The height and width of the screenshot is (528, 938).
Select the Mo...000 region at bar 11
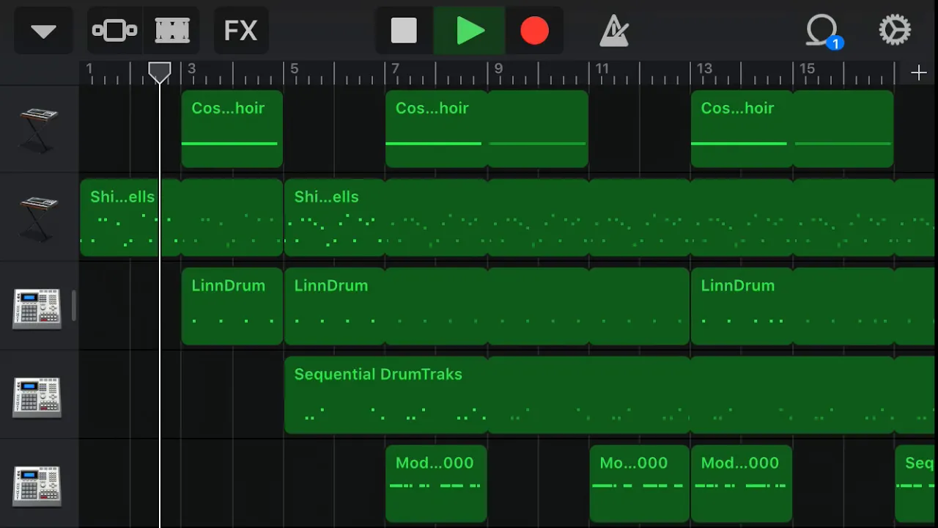click(x=639, y=484)
